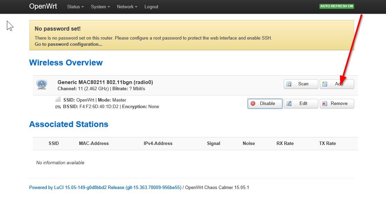
Task: Remove the OpenWrt wireless network
Action: (337, 104)
